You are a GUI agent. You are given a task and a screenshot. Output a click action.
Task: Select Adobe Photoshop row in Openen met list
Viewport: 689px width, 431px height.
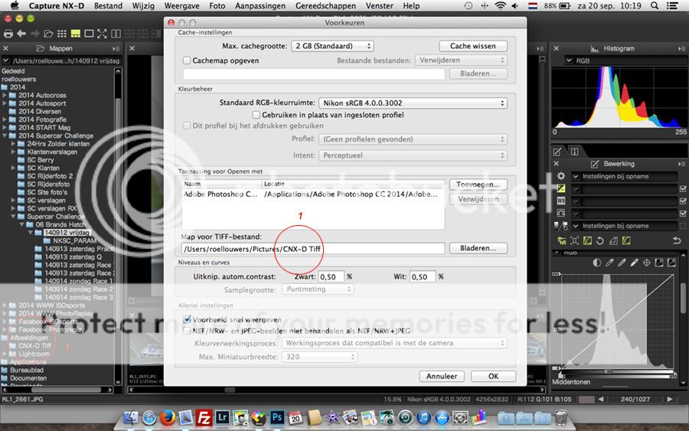(313, 194)
